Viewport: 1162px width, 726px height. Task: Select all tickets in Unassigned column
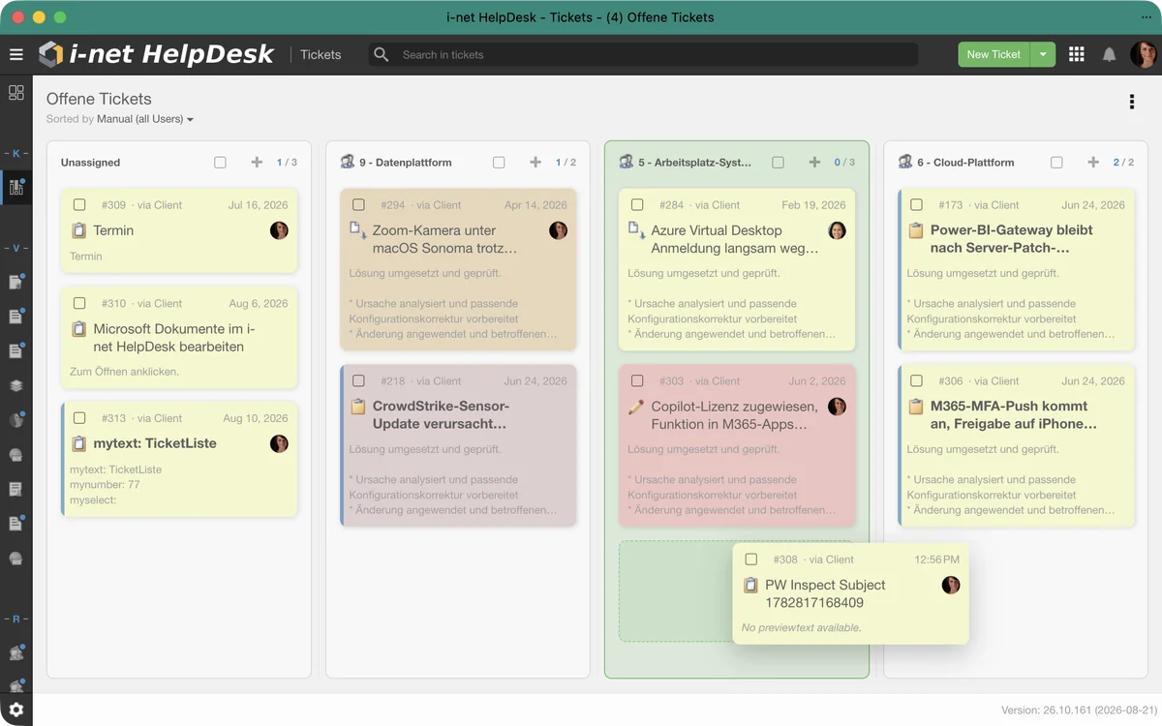(x=220, y=163)
